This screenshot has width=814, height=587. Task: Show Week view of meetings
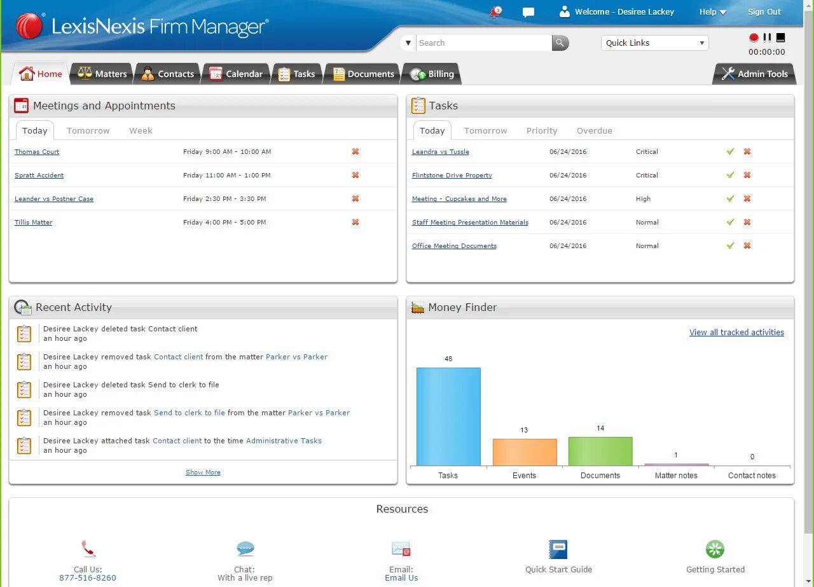(x=141, y=130)
